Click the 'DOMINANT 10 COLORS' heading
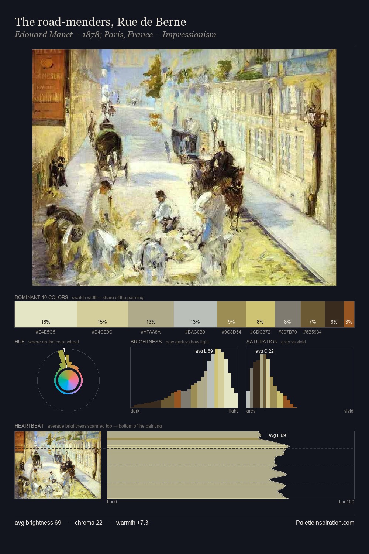 (x=41, y=297)
